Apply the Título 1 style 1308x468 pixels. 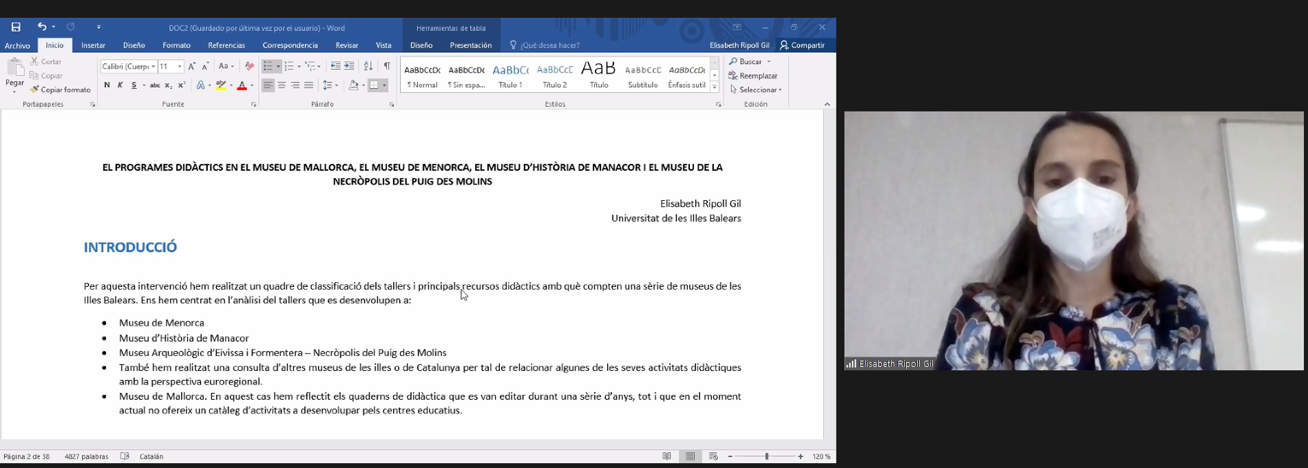[x=511, y=76]
